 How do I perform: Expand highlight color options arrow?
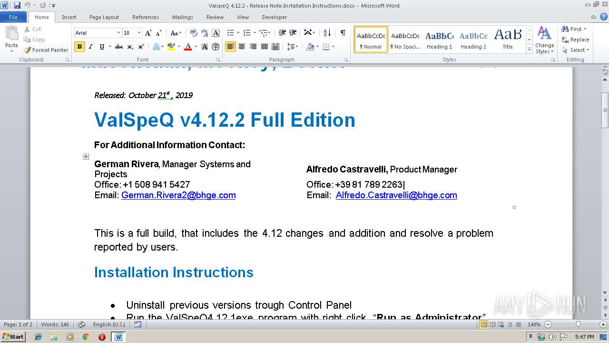(178, 47)
